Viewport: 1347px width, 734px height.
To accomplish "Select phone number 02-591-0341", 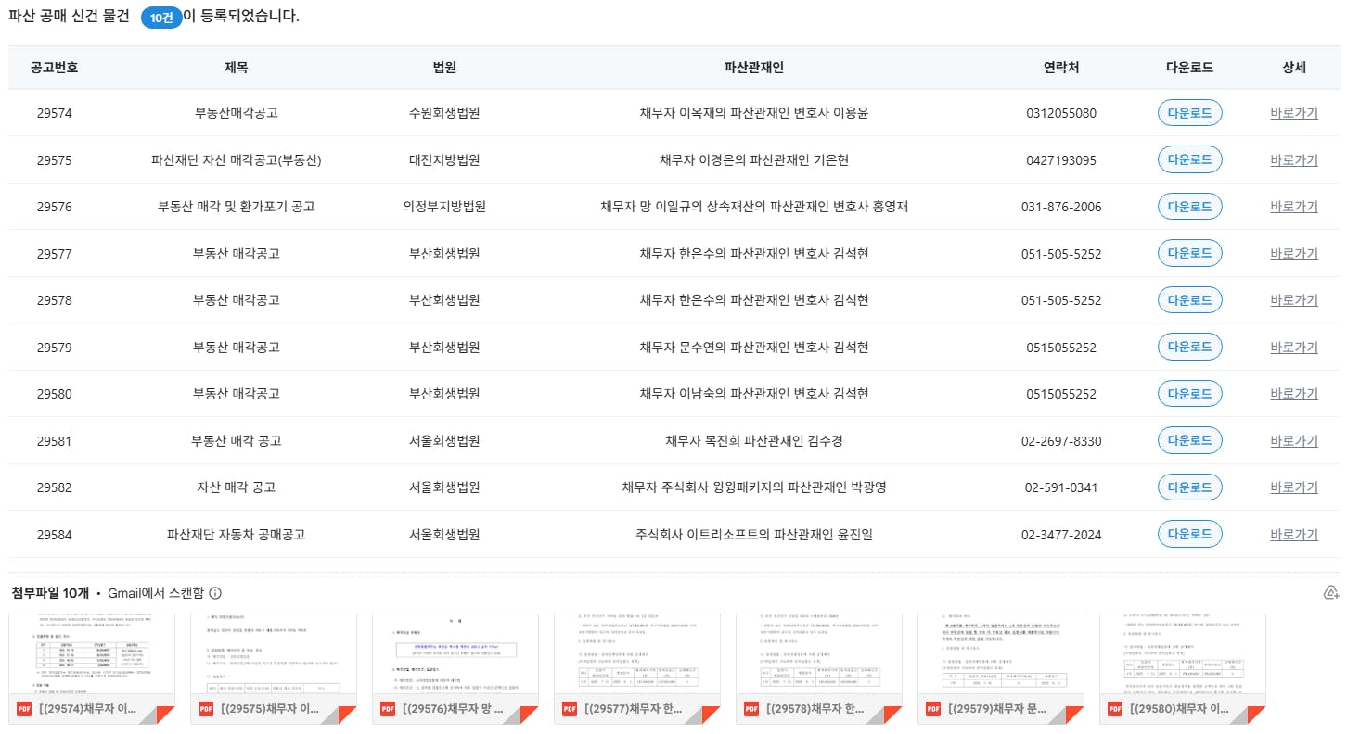I will coord(1061,487).
